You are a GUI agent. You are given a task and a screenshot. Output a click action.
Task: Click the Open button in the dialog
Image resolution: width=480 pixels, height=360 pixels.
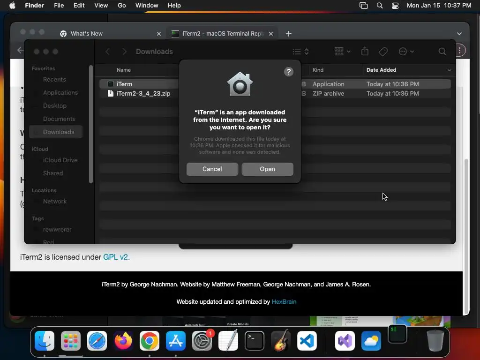(x=267, y=169)
